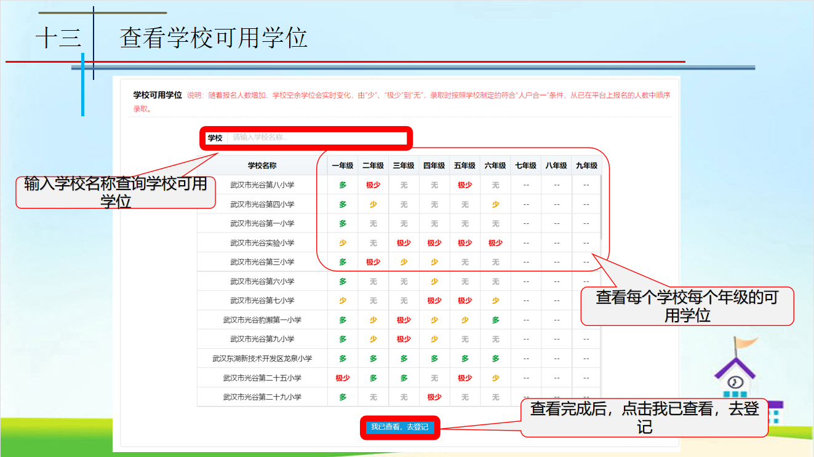Click 光谷第四小学 六年级 cell showing 少
The height and width of the screenshot is (457, 814).
pyautogui.click(x=495, y=204)
